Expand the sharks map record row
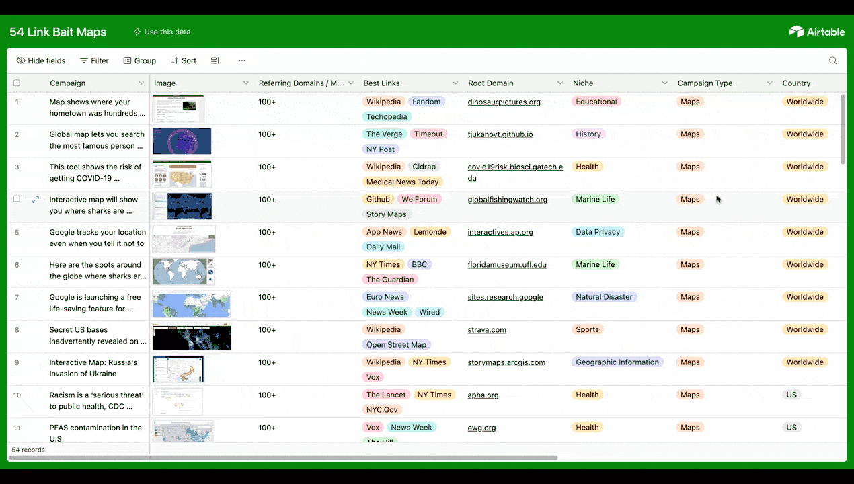 pos(36,200)
